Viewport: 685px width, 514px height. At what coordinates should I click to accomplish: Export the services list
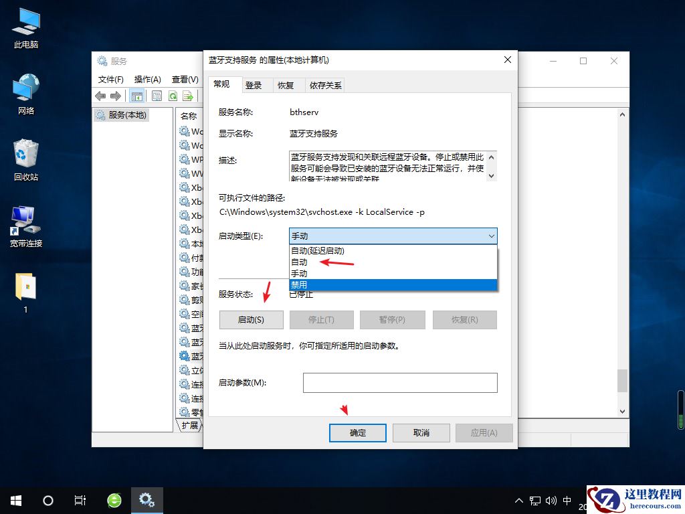tap(188, 96)
